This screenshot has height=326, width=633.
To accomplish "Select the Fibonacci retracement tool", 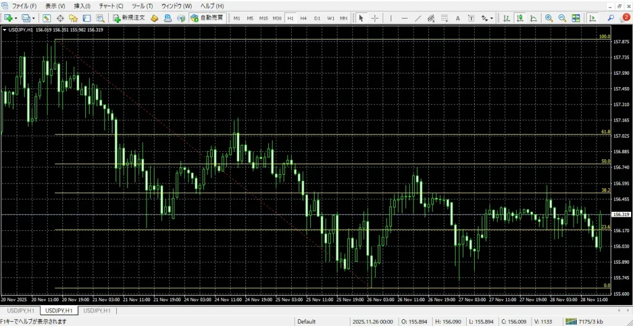I will click(444, 18).
